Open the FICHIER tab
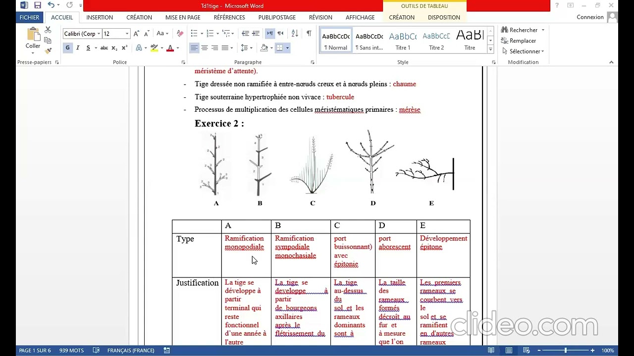 click(x=29, y=17)
